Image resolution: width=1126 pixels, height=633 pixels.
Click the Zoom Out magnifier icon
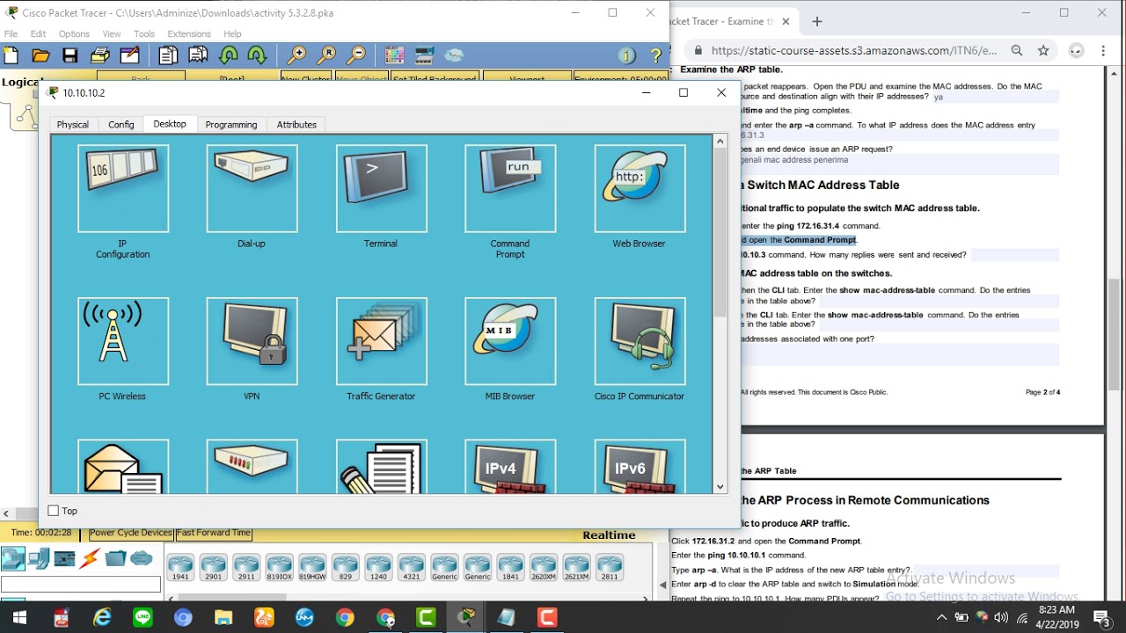[356, 55]
